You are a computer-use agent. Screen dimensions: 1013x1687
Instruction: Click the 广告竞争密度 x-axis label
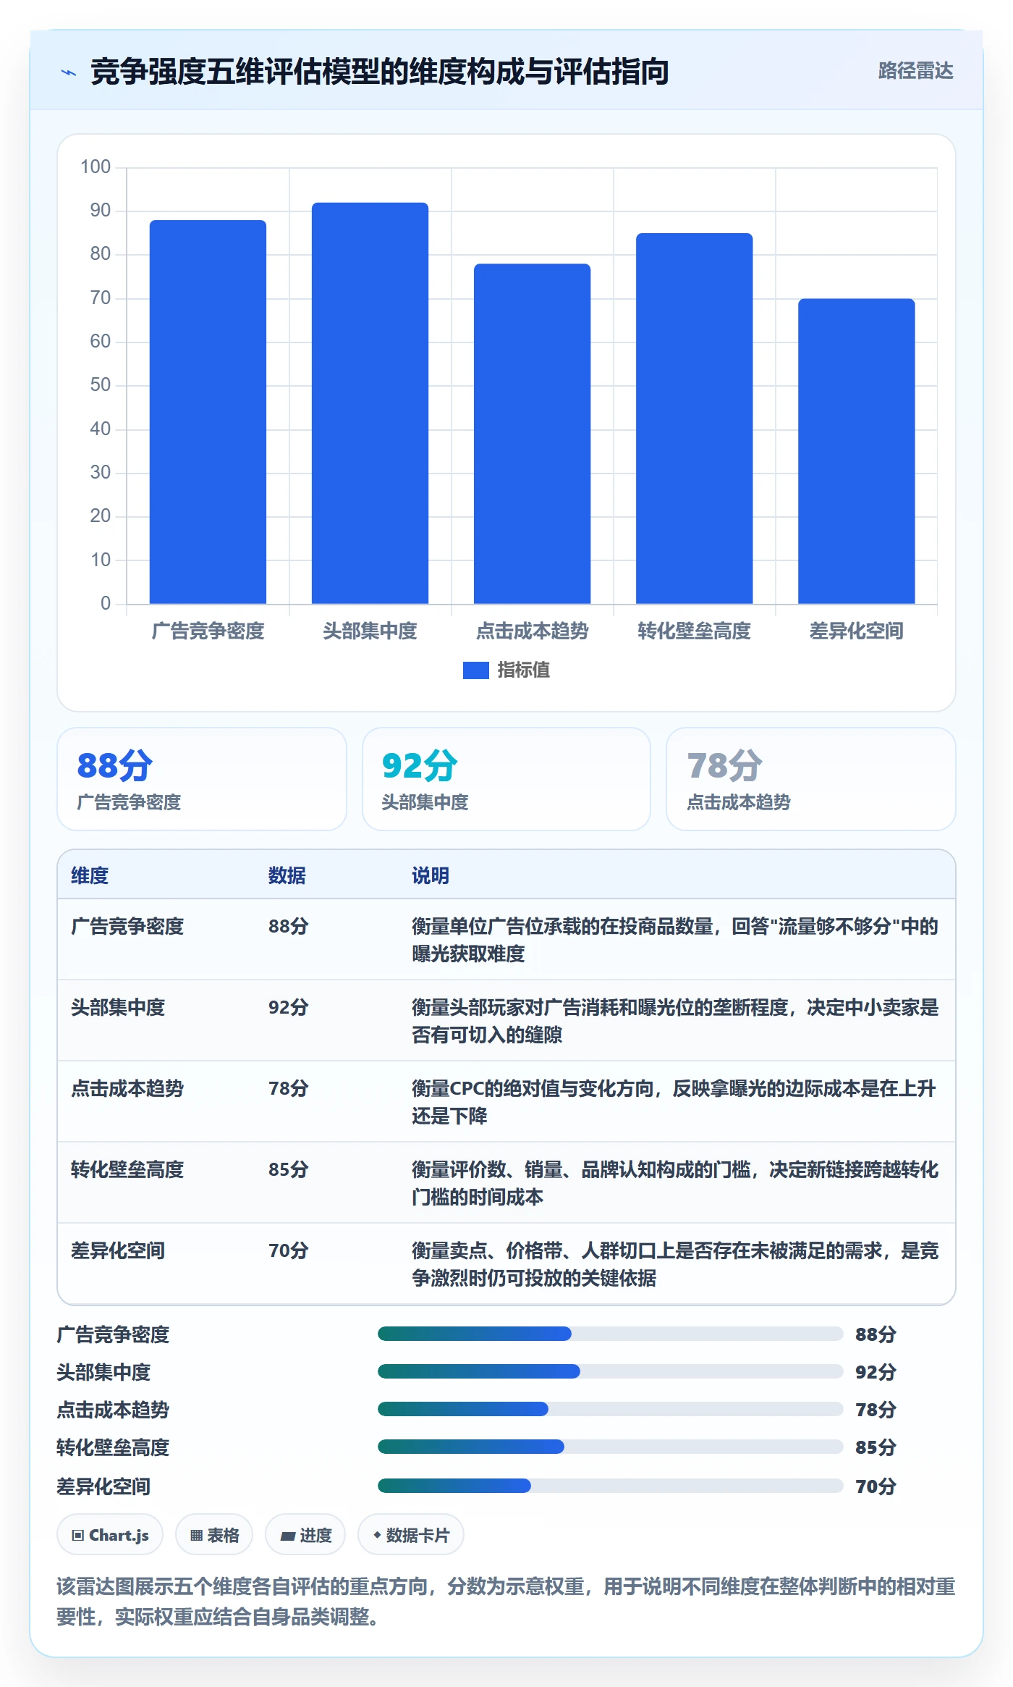(208, 631)
